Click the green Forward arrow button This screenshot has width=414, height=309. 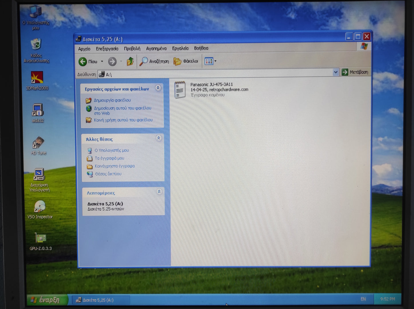(x=112, y=61)
